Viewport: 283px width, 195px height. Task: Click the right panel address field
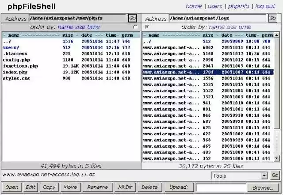(x=218, y=18)
